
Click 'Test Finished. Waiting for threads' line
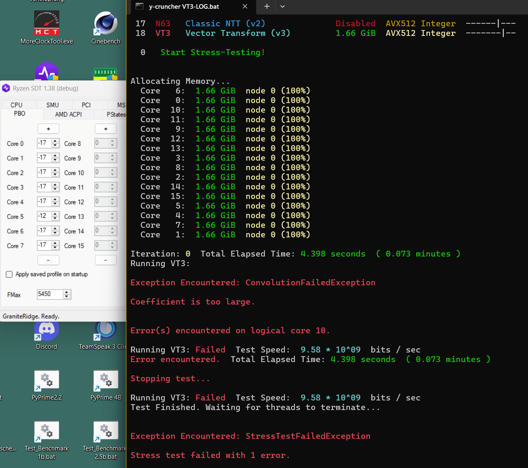point(255,407)
